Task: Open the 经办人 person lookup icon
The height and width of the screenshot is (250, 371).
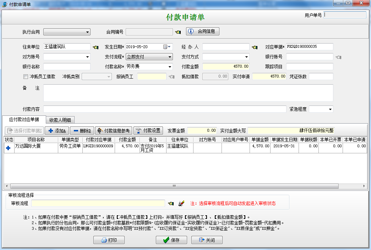Action: [x=255, y=46]
